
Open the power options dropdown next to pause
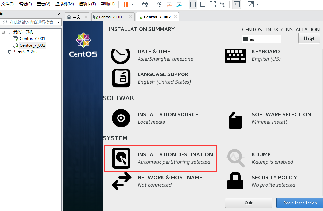(x=133, y=4)
